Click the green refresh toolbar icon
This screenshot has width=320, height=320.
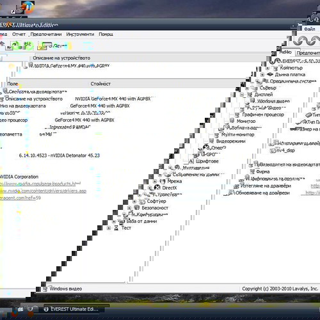pyautogui.click(x=15, y=45)
